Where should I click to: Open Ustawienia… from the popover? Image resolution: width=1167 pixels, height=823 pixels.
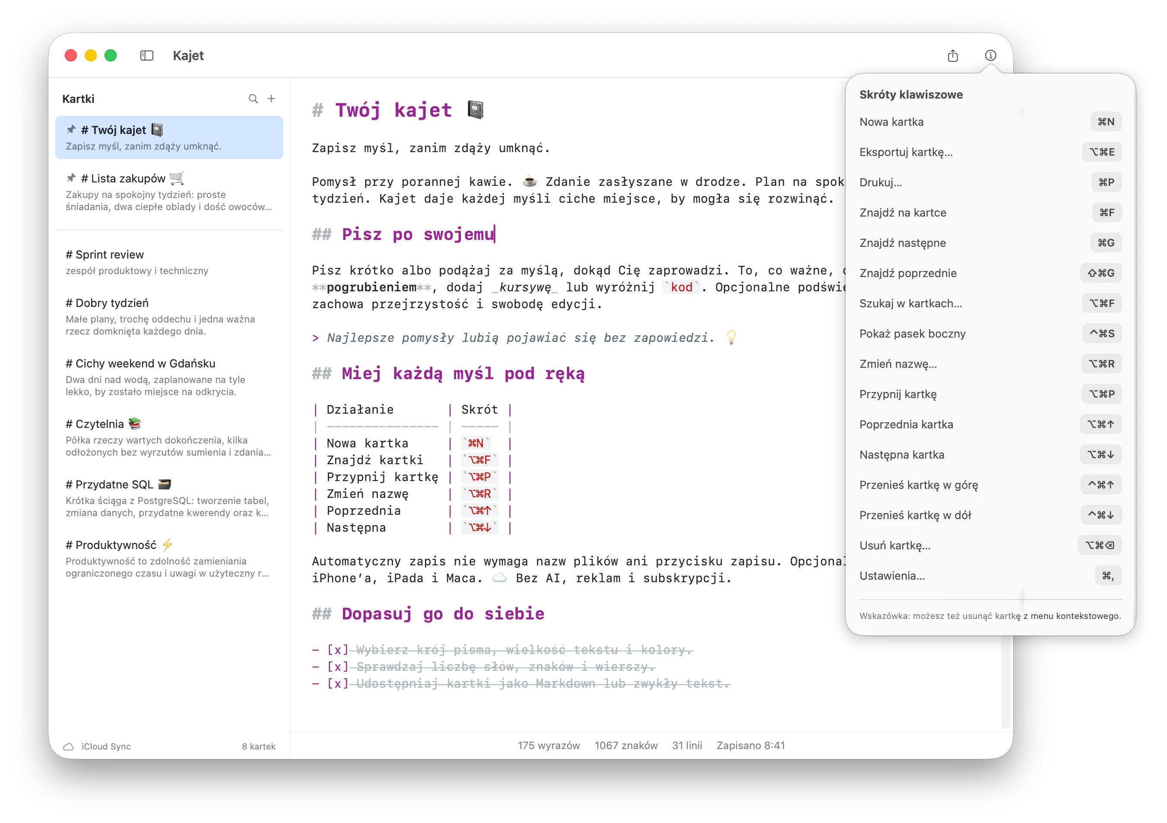990,576
